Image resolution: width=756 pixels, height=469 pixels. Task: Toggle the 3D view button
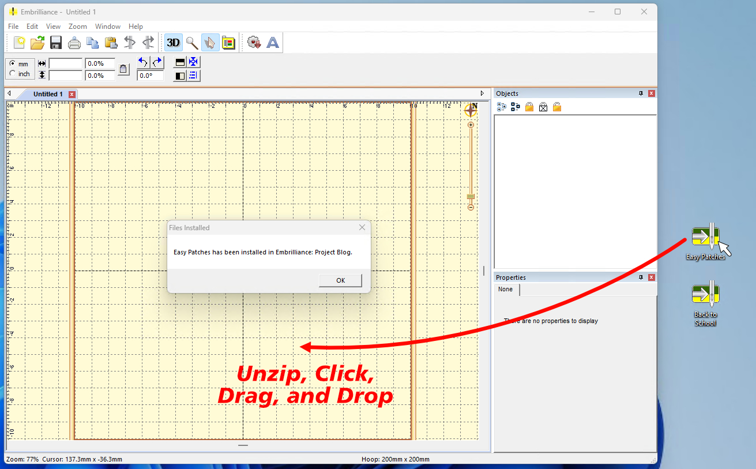[x=173, y=42]
